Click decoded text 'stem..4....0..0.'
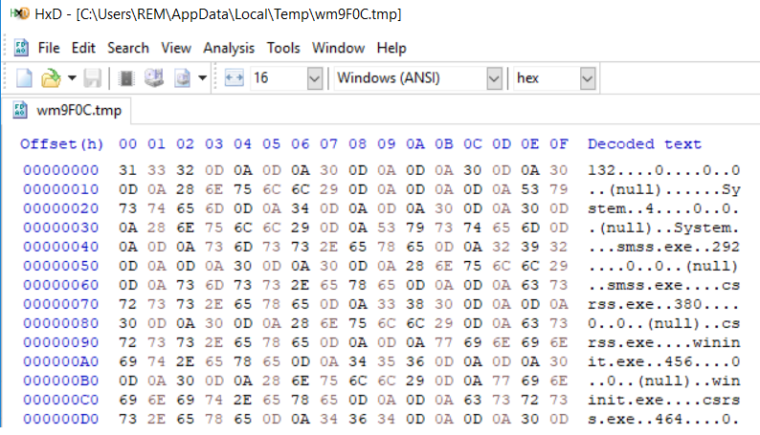Viewport: 760px width, 435px height. 663,208
